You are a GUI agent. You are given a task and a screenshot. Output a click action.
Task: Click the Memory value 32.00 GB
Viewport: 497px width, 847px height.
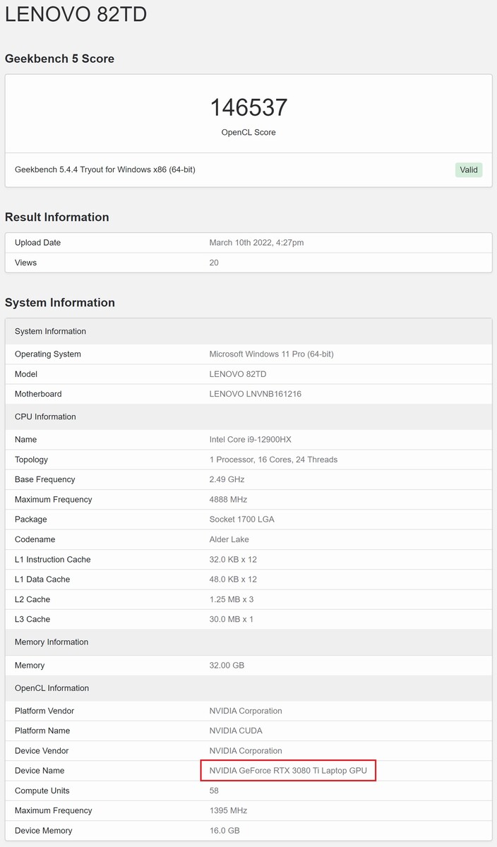coord(226,666)
